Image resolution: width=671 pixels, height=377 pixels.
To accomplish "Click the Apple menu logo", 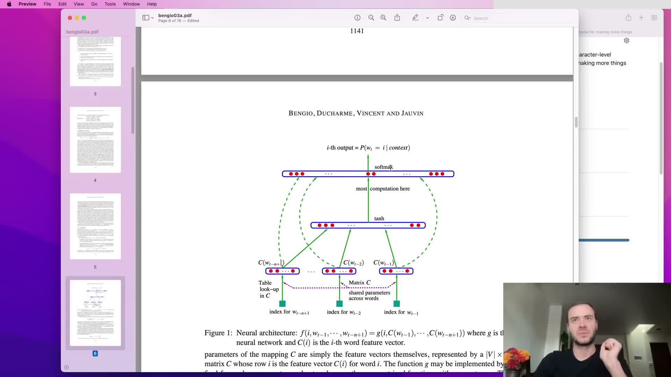I will [x=9, y=4].
